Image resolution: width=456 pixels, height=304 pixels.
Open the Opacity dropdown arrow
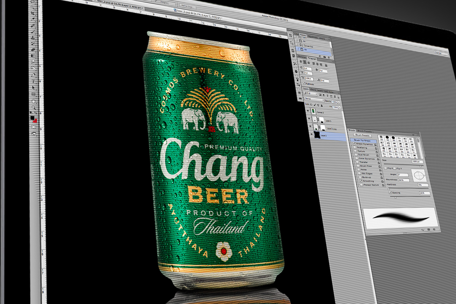338,102
